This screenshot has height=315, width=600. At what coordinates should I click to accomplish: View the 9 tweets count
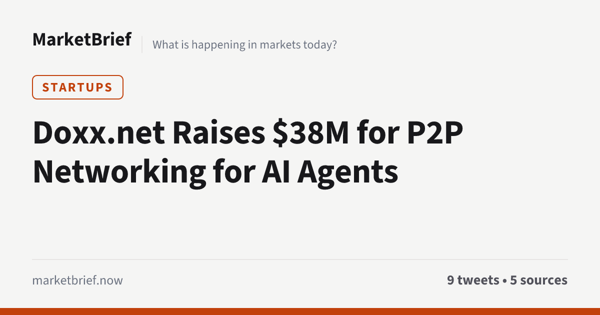pyautogui.click(x=473, y=280)
